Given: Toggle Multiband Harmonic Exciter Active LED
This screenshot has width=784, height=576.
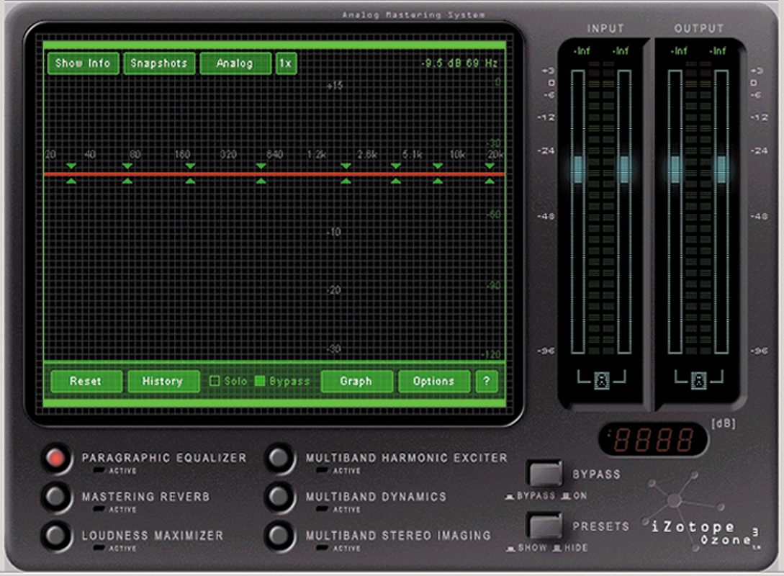Looking at the screenshot, I should click(x=323, y=470).
